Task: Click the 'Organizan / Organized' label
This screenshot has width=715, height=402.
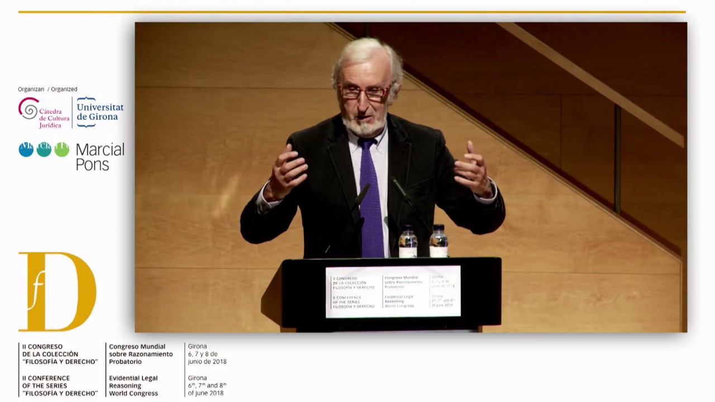Action: pyautogui.click(x=47, y=89)
